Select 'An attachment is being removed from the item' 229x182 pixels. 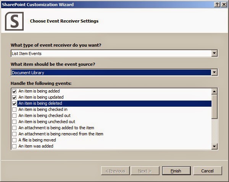coord(61,134)
